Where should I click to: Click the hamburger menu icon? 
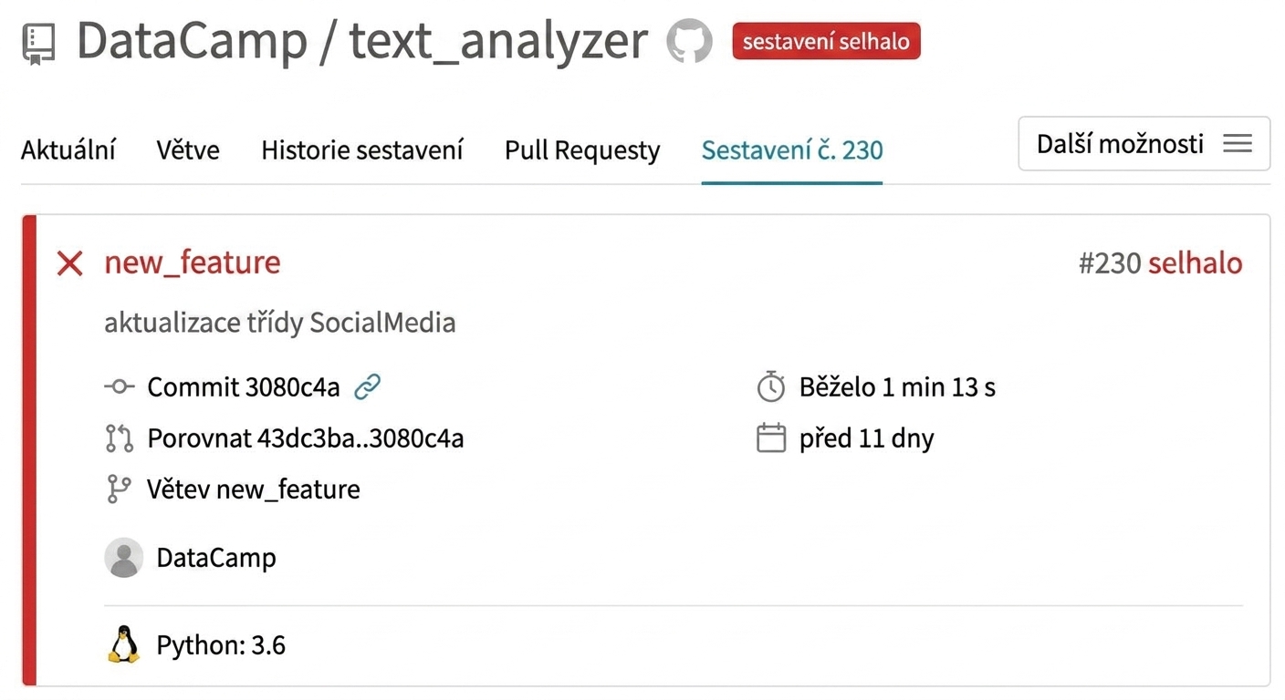pyautogui.click(x=1238, y=144)
